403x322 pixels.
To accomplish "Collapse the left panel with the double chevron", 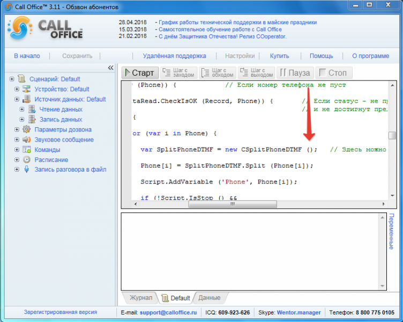I will [110, 68].
